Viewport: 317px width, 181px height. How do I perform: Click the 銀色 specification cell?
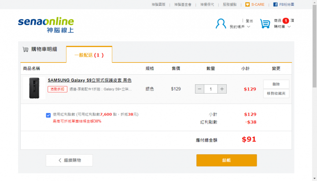click(150, 89)
